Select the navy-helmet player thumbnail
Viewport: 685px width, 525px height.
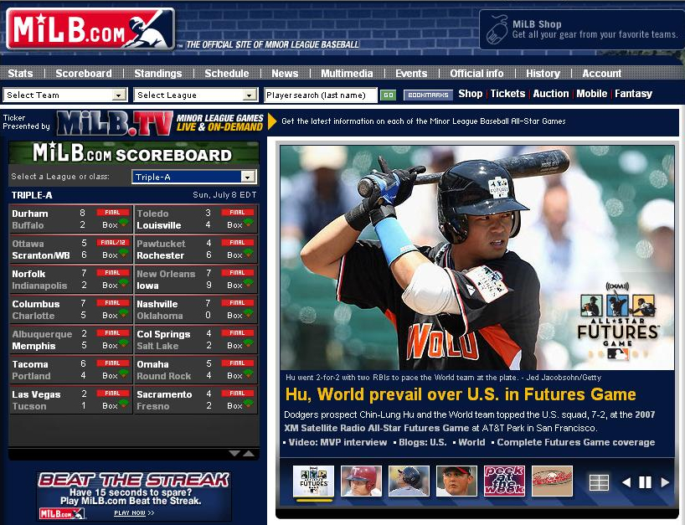(x=409, y=481)
